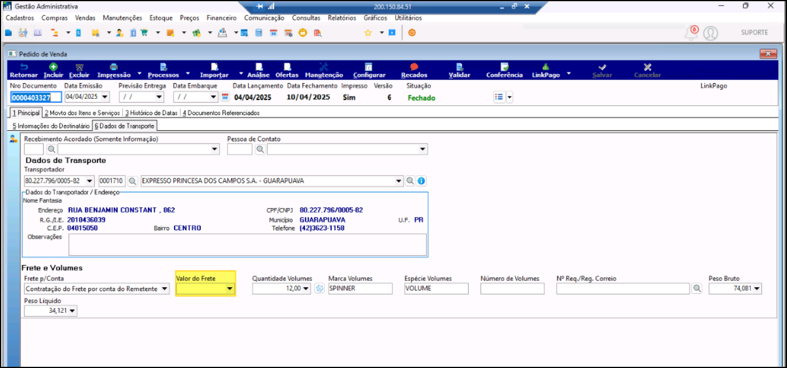Image resolution: width=787 pixels, height=368 pixels.
Task: Expand the Peso Bruto dropdown arrow
Action: click(757, 289)
